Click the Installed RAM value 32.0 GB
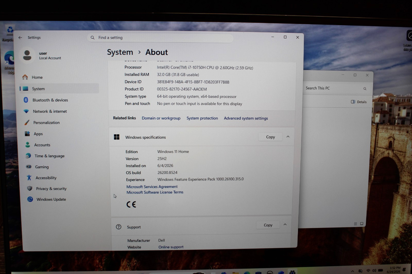The image size is (412, 274). tap(178, 75)
